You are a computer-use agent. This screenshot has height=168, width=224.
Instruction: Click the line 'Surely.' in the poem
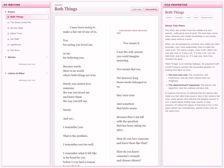(x=67, y=110)
